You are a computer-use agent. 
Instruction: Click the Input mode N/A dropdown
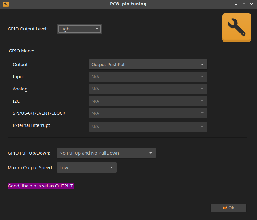(148, 77)
